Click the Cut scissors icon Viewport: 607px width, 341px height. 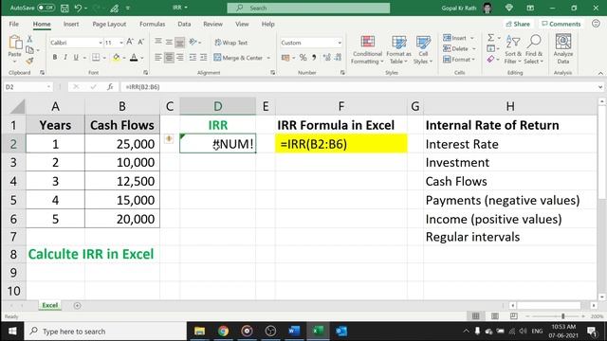click(x=29, y=39)
